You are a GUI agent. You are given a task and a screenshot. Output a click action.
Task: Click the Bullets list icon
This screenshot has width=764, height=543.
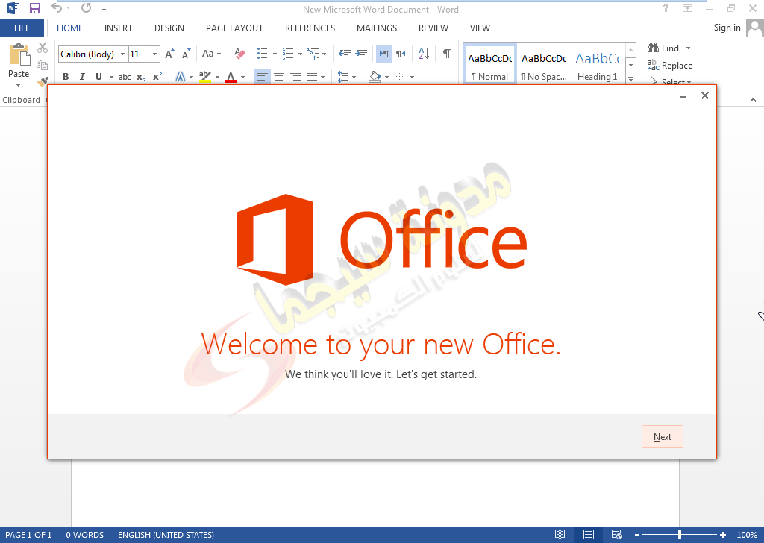[x=262, y=54]
